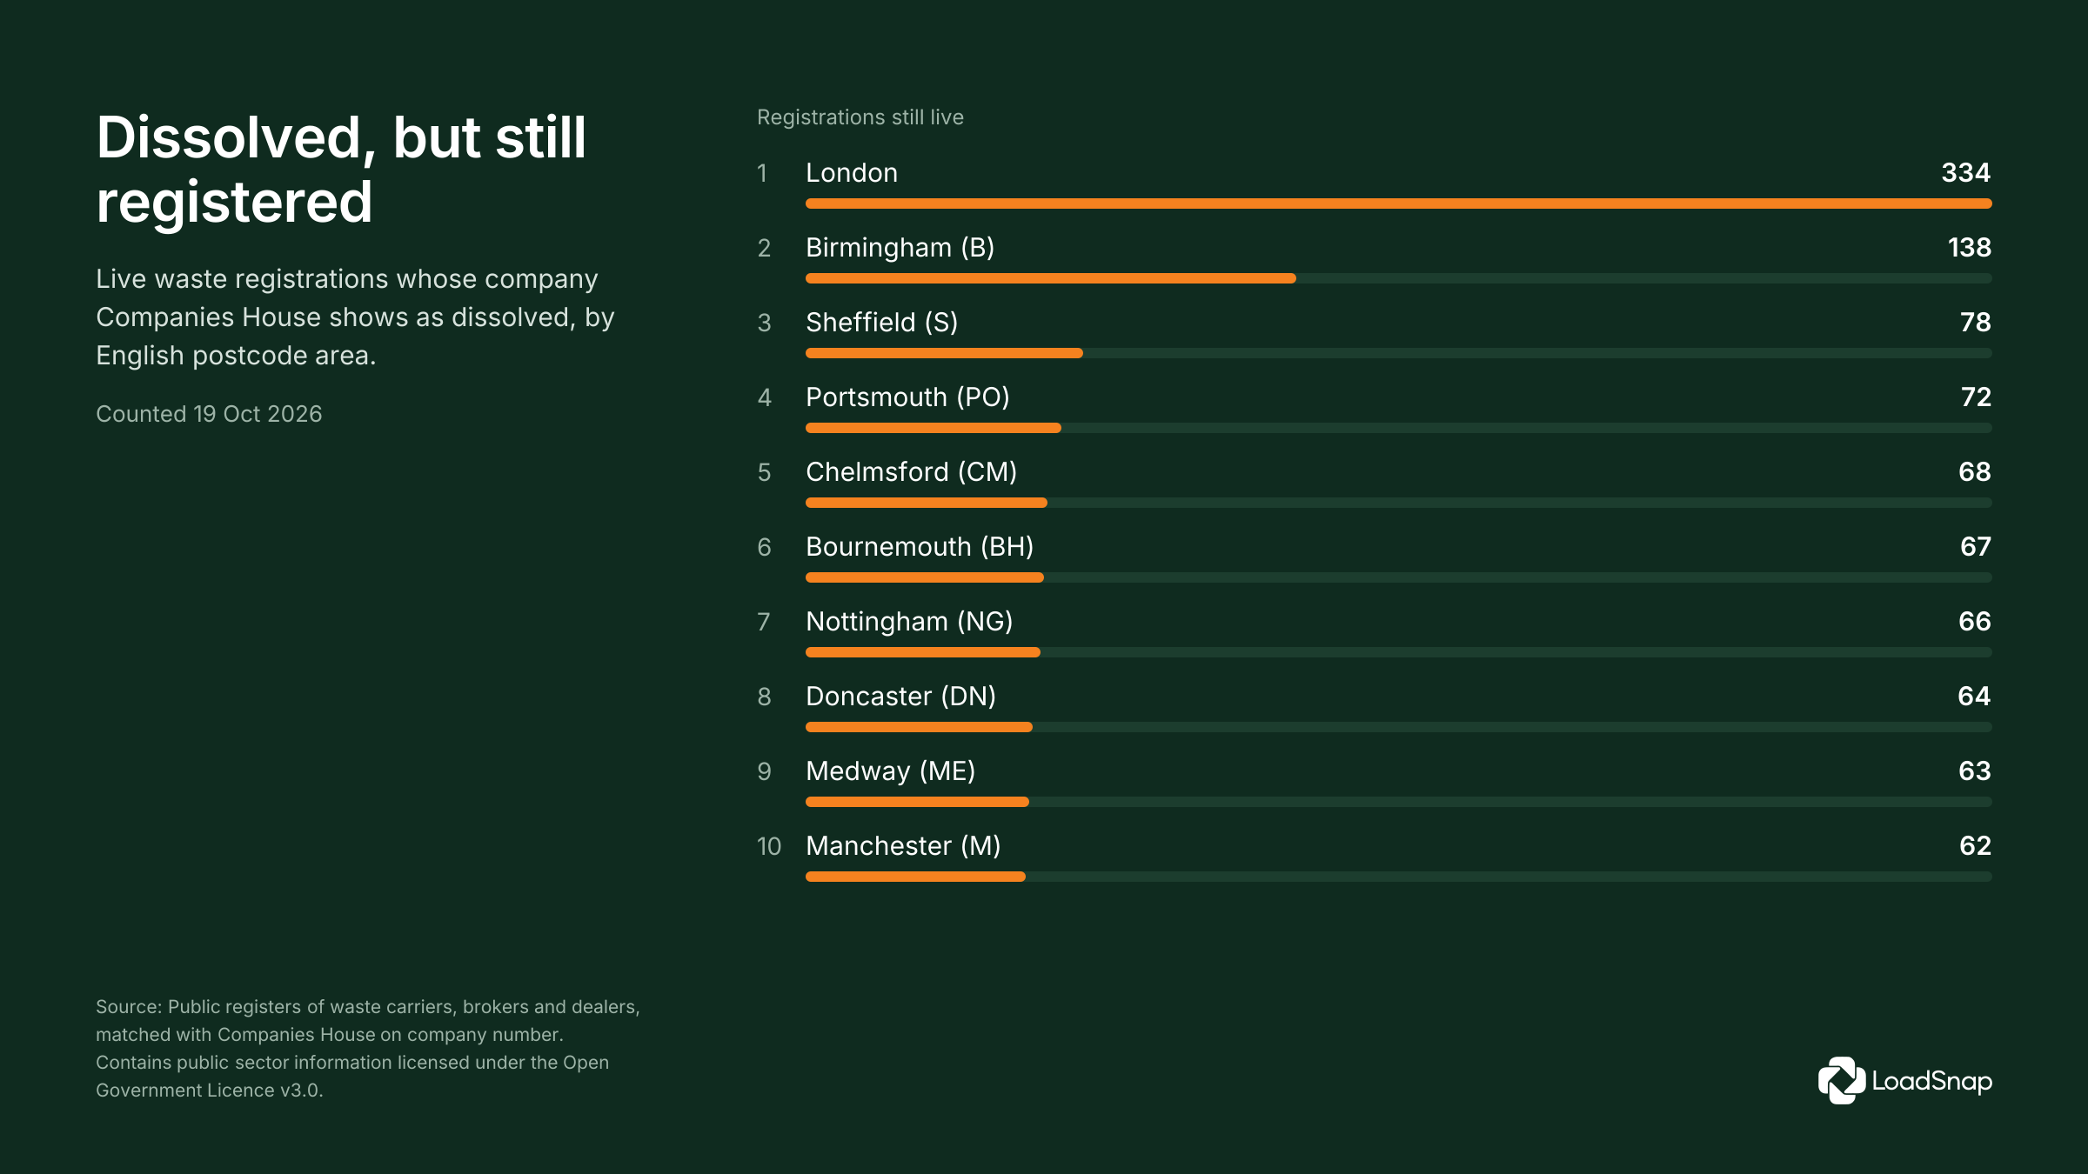
Task: Click the Nottingham value 66
Action: pos(1975,622)
